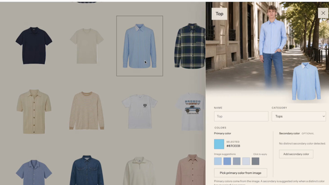This screenshot has width=329, height=185.
Task: Select the denim jacket thumbnail
Action: (x=87, y=170)
